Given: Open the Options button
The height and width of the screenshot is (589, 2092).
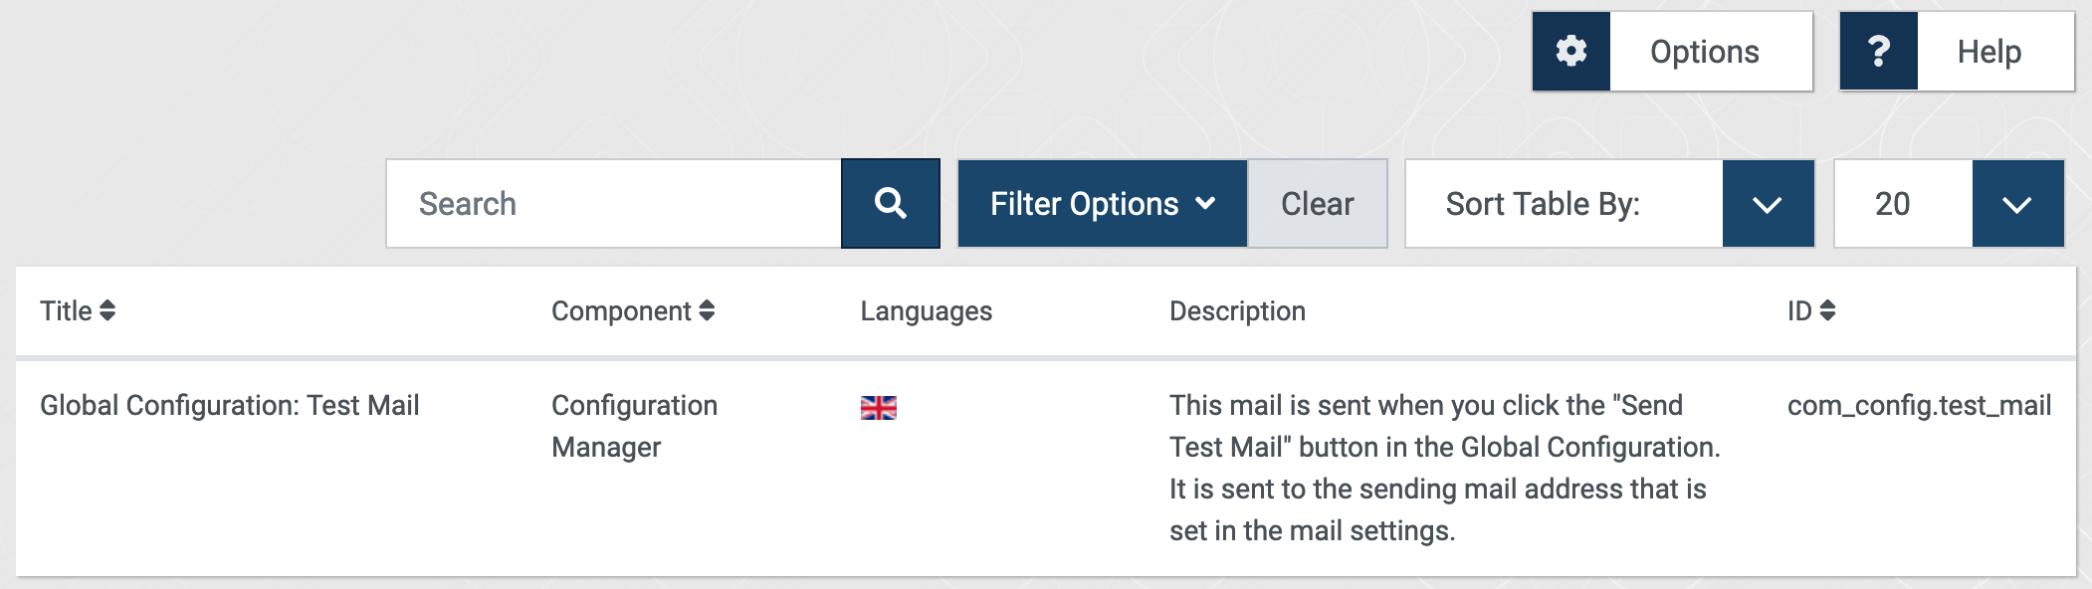Looking at the screenshot, I should coord(1704,52).
